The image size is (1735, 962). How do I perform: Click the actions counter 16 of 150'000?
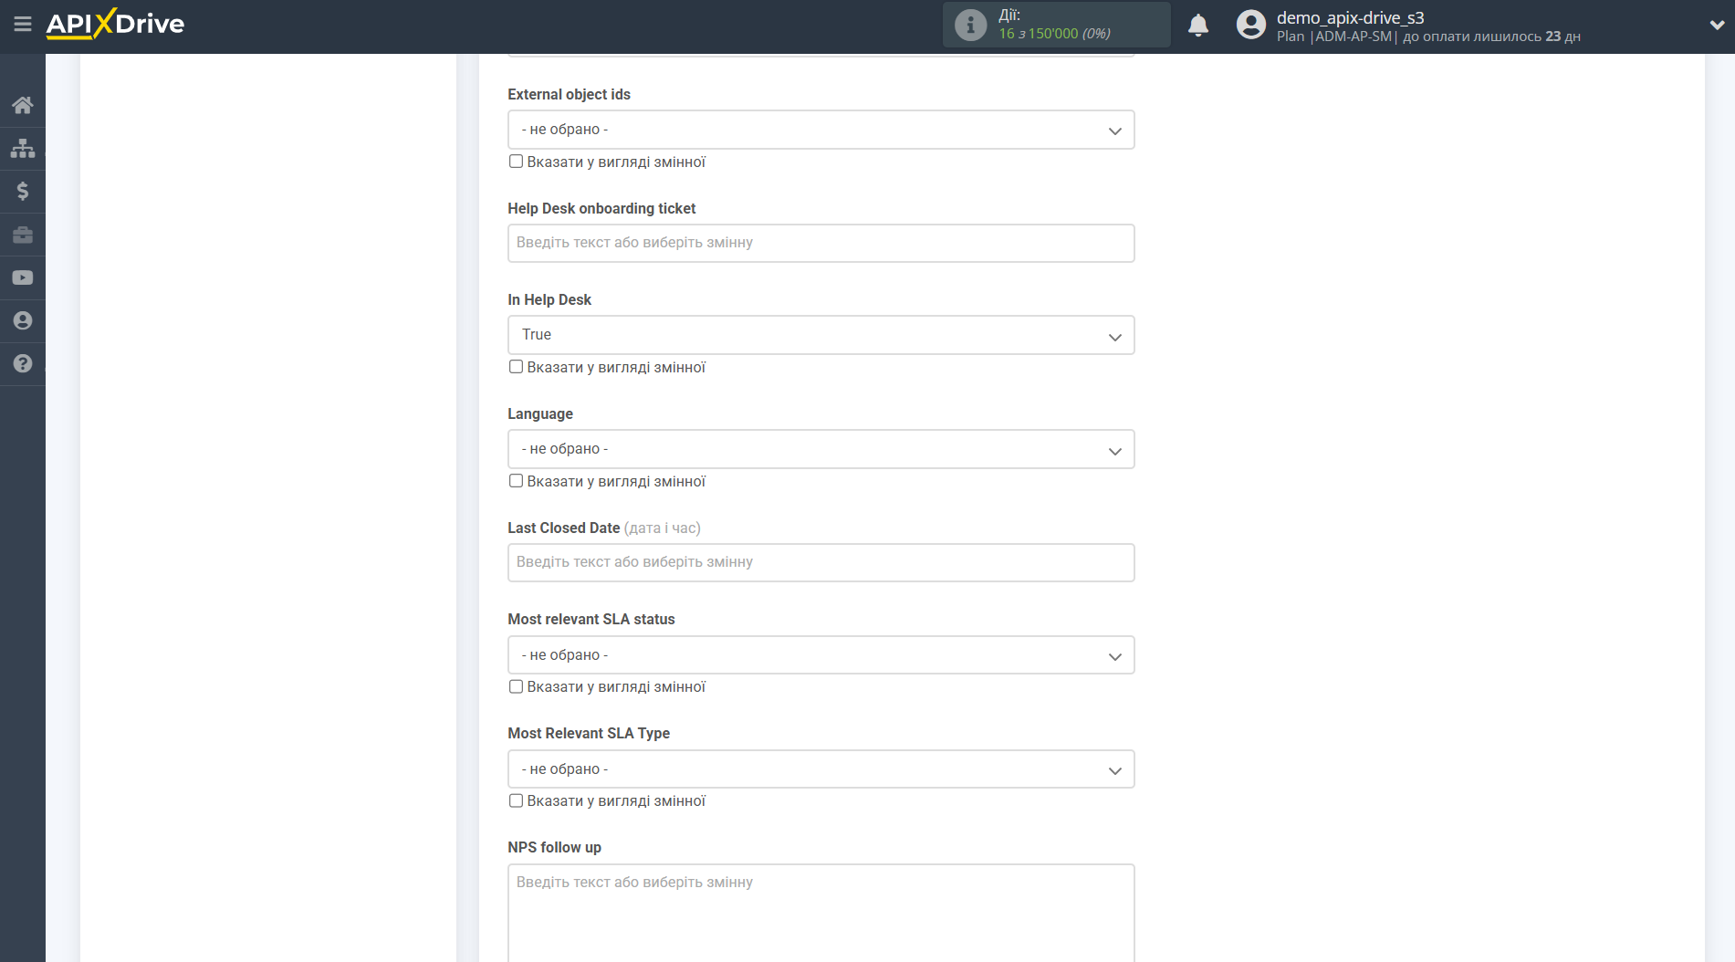click(1054, 34)
